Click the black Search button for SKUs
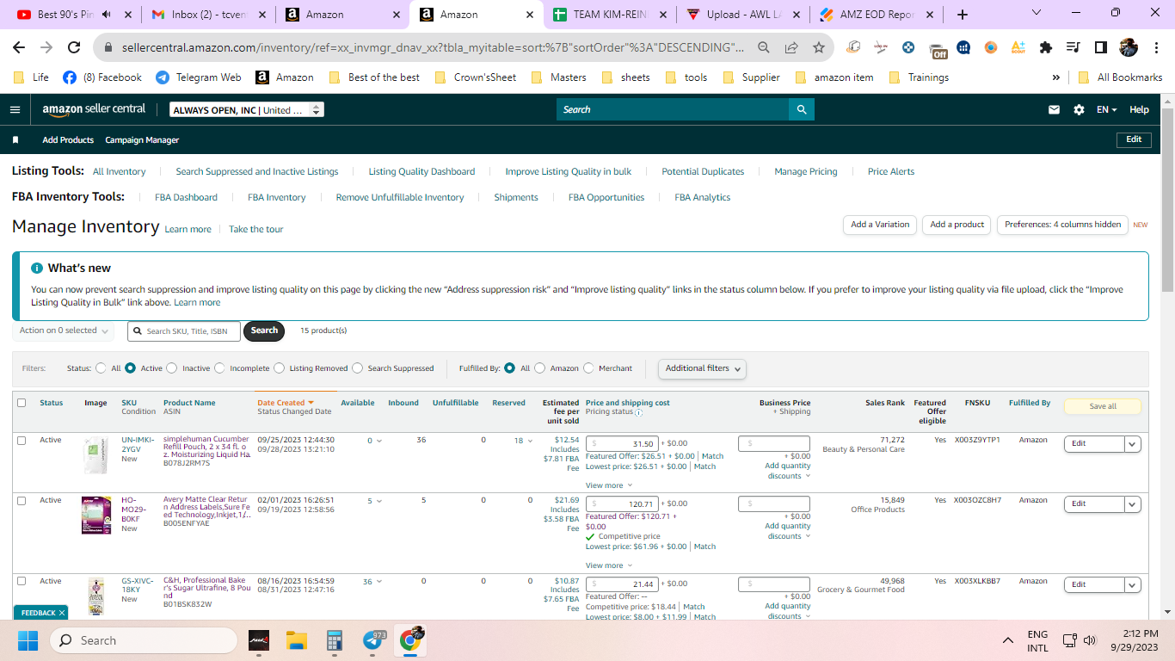 coord(264,330)
